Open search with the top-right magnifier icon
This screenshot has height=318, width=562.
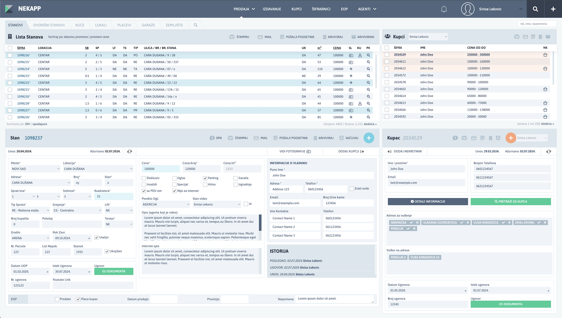click(535, 9)
